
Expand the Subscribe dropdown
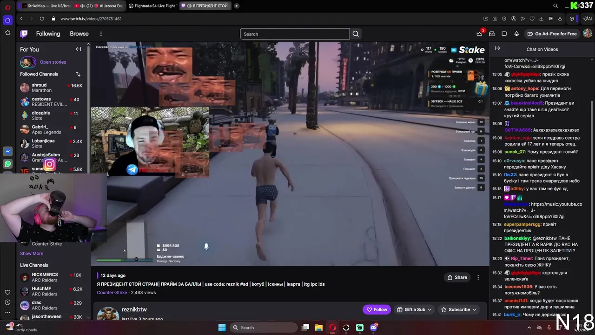pyautogui.click(x=459, y=309)
